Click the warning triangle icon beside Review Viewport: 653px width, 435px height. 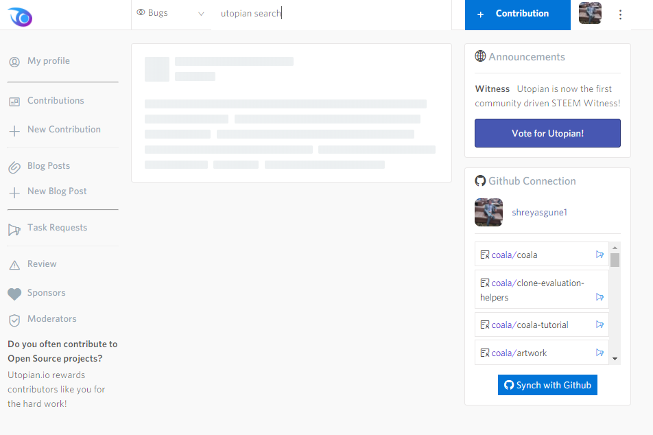click(14, 266)
